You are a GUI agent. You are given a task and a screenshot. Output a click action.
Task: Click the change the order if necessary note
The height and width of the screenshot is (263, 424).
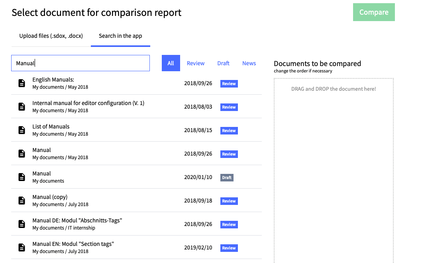click(303, 71)
